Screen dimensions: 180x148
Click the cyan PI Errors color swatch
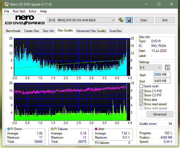[x=9, y=129]
